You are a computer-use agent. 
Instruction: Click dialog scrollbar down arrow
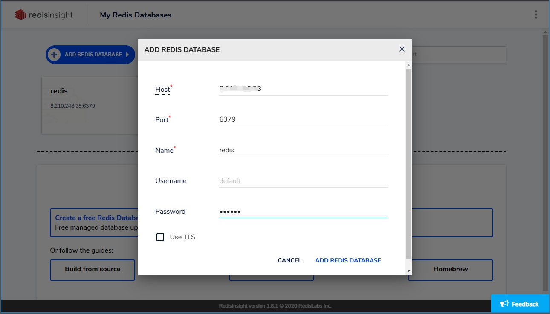[408, 271]
